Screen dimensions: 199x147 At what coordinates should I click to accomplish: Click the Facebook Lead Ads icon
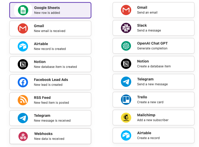(x=23, y=82)
